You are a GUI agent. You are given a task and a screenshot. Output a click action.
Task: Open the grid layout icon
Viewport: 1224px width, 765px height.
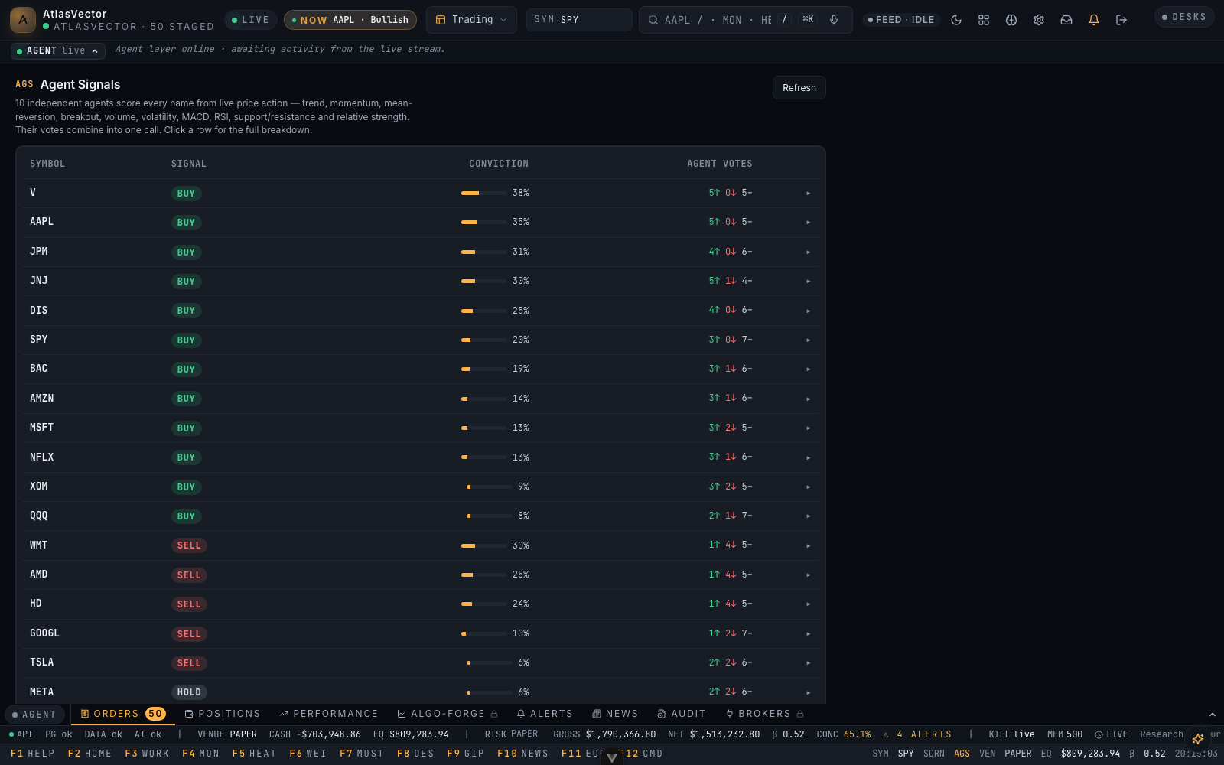[x=984, y=20]
